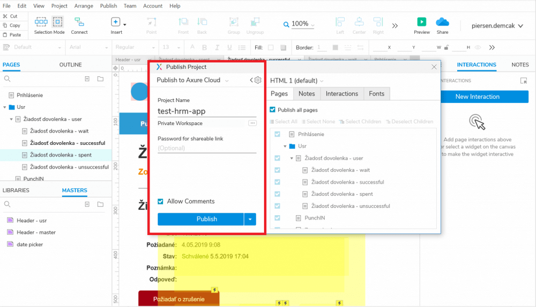The width and height of the screenshot is (536, 307).
Task: Click the white Fill color swatch
Action: 271,48
